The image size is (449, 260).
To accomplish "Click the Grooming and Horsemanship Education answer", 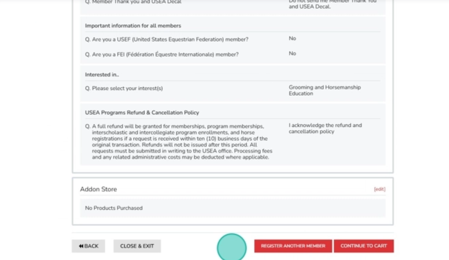I will click(324, 90).
